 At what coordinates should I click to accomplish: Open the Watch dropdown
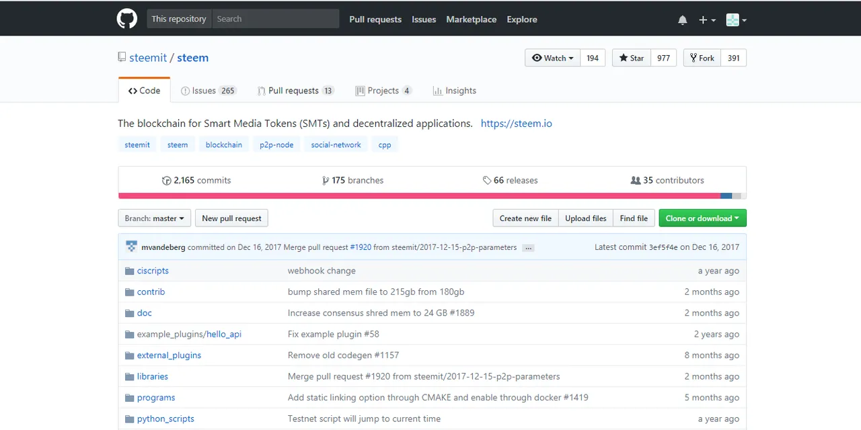click(x=552, y=58)
